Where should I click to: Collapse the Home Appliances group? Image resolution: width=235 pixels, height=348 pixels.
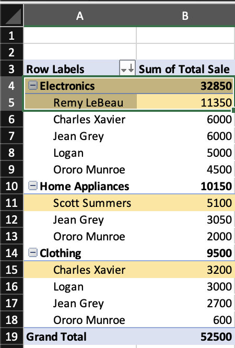[33, 186]
